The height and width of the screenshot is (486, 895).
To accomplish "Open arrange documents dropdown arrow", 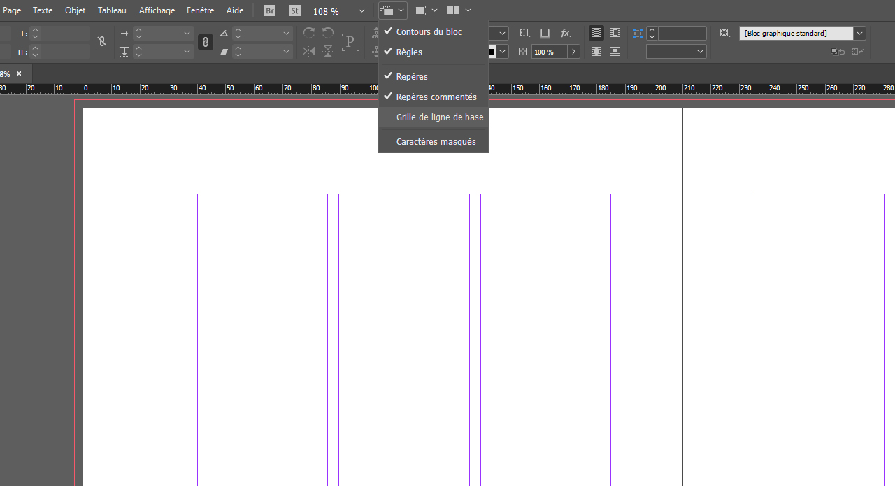I will click(x=468, y=10).
